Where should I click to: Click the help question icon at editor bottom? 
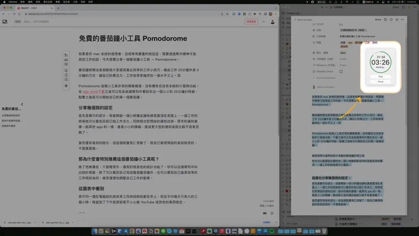[272, 213]
